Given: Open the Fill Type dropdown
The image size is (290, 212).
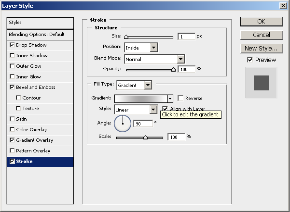Looking at the screenshot, I should pyautogui.click(x=148, y=85).
